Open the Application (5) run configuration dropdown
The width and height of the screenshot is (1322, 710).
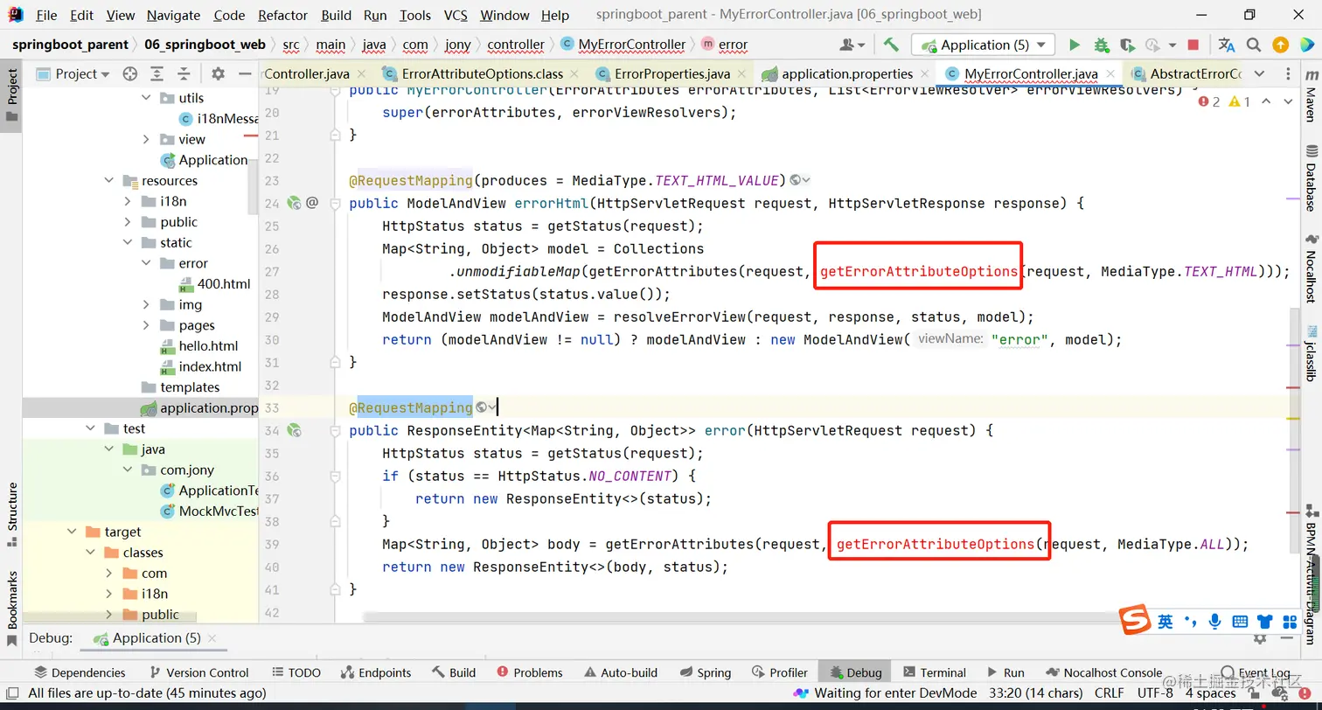click(983, 45)
